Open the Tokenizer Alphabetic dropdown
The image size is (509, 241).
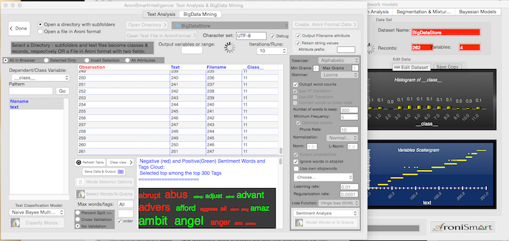339,60
